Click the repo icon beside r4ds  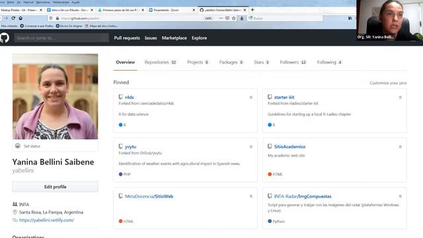point(120,97)
